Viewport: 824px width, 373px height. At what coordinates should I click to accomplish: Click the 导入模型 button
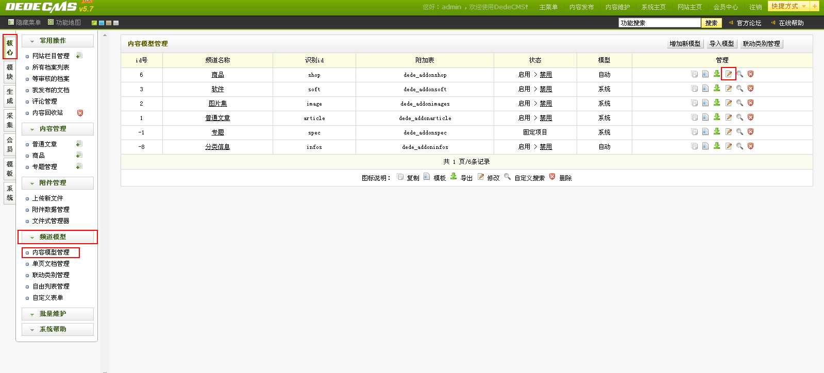[721, 44]
